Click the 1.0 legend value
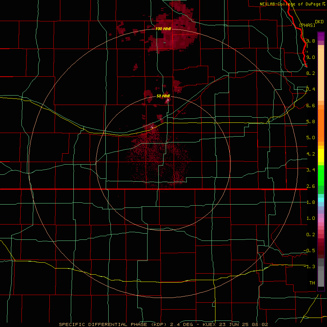Screen dimensions: 327x327 pyautogui.click(x=311, y=218)
